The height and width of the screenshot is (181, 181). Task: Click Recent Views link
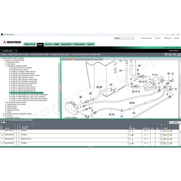(x=175, y=51)
